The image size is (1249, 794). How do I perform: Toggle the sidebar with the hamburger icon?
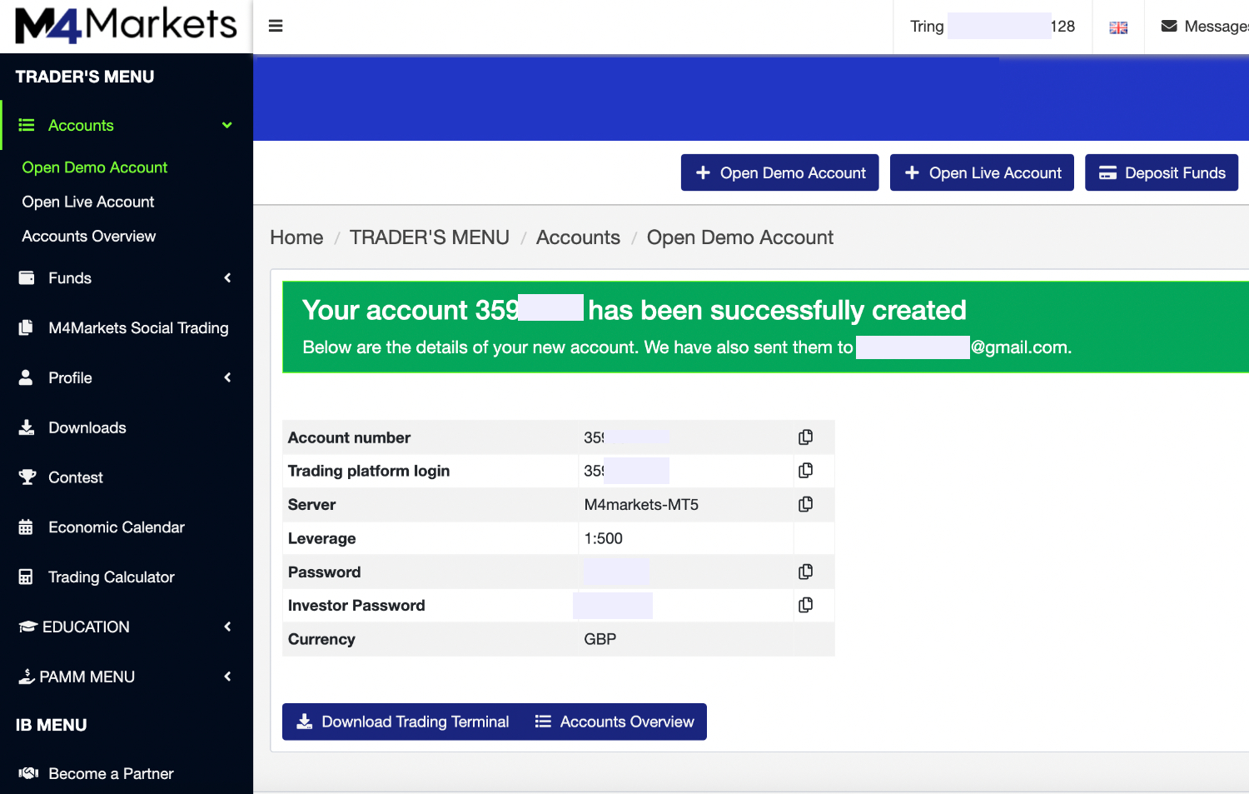coord(276,26)
